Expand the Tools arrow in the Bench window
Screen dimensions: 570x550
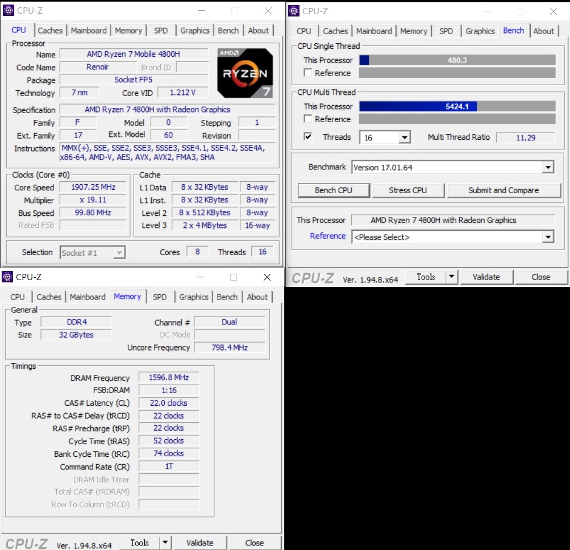451,277
